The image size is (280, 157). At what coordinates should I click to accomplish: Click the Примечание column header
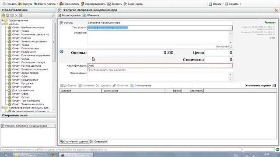coord(133,91)
